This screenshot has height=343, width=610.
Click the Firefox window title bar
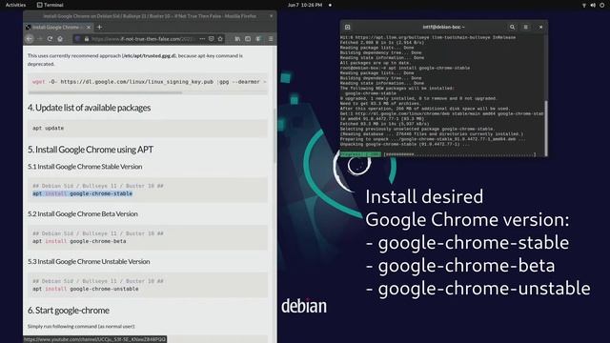150,16
